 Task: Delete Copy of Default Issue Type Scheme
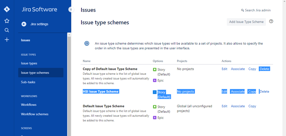[x=264, y=69]
